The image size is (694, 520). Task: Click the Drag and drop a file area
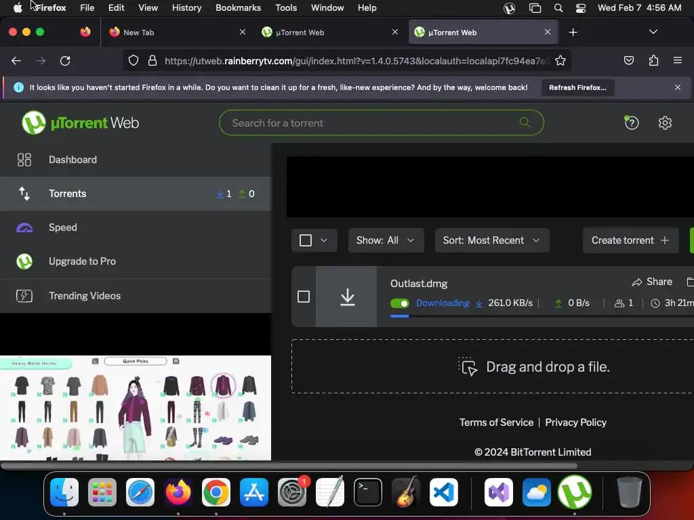tap(493, 366)
